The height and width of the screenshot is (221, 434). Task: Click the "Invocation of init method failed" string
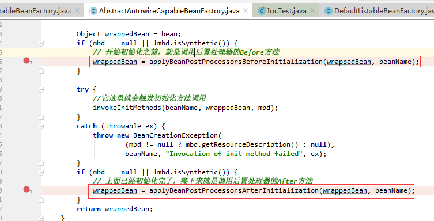tap(234, 154)
